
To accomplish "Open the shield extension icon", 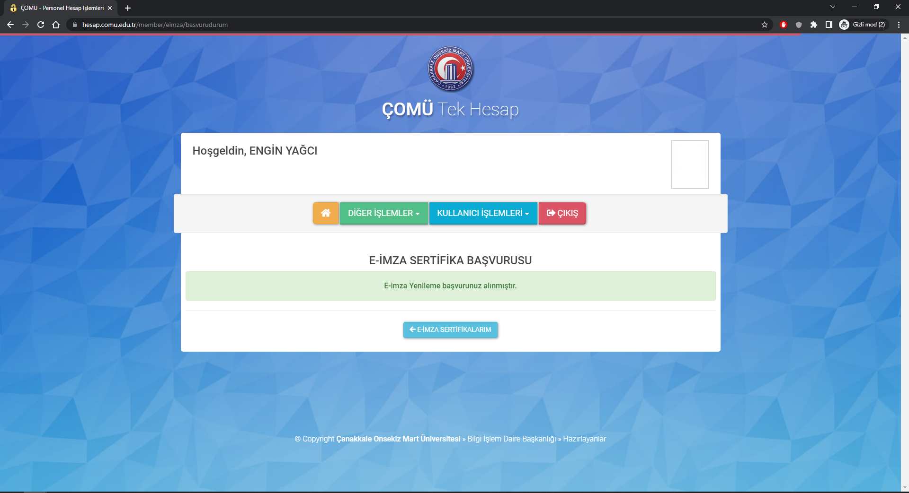I will tap(799, 25).
